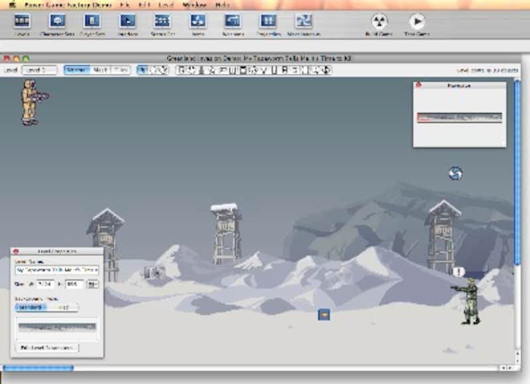Click the Level Name text field

pyautogui.click(x=56, y=270)
